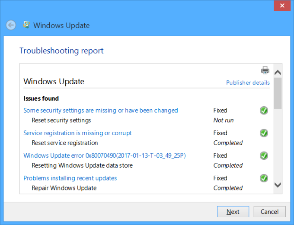Click the scroll down arrow in report

coord(278,185)
